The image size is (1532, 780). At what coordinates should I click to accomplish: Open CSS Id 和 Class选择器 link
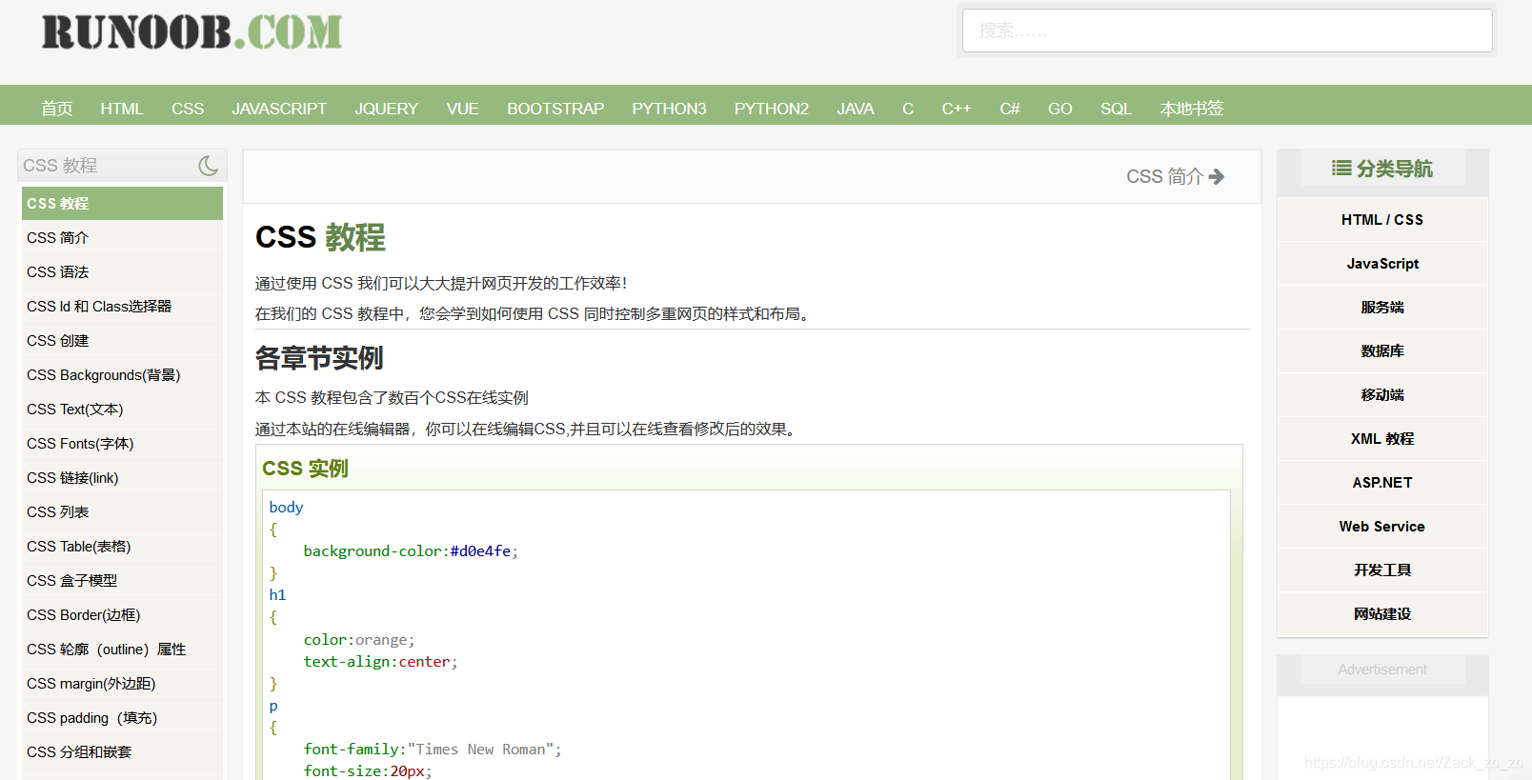point(122,307)
